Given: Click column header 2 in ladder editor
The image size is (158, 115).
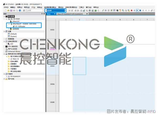Looking at the screenshot, I should coord(80,20).
